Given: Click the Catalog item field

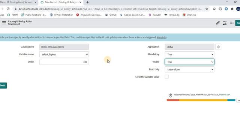Looking at the screenshot, I should click(x=64, y=47).
